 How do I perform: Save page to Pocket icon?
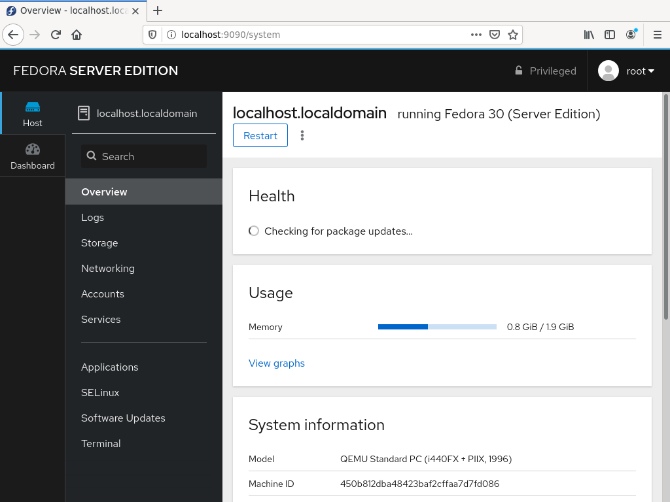point(495,35)
